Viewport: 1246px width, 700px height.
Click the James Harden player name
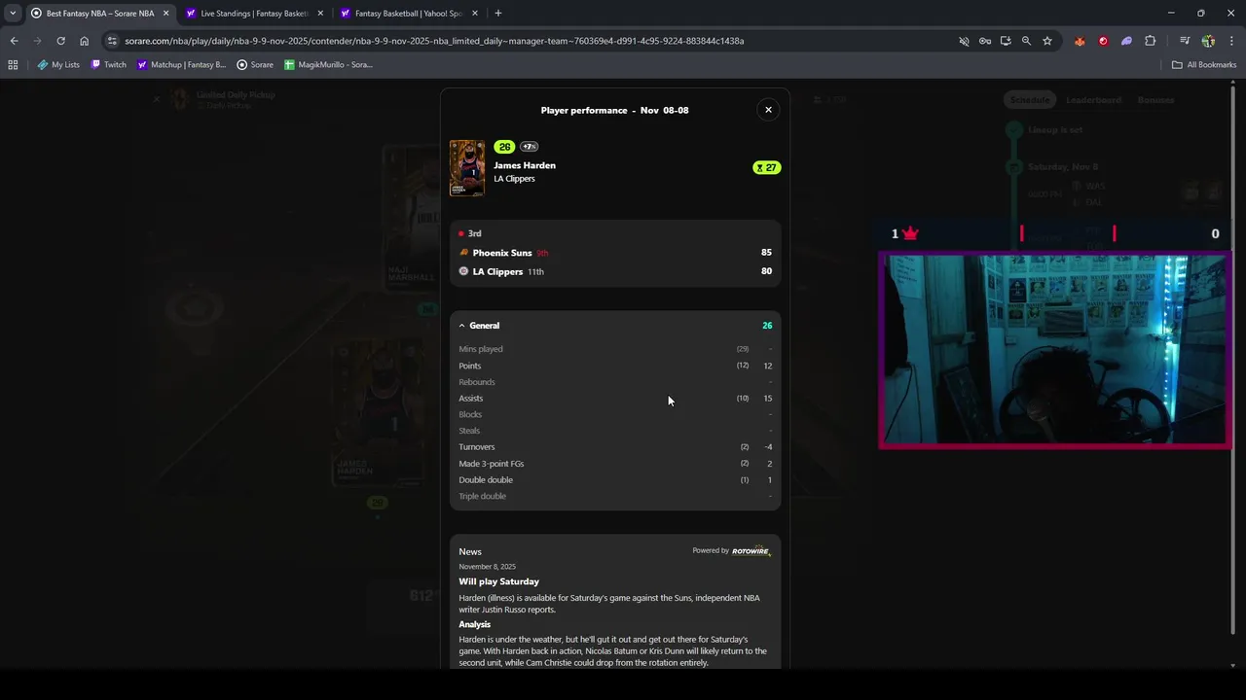point(525,165)
